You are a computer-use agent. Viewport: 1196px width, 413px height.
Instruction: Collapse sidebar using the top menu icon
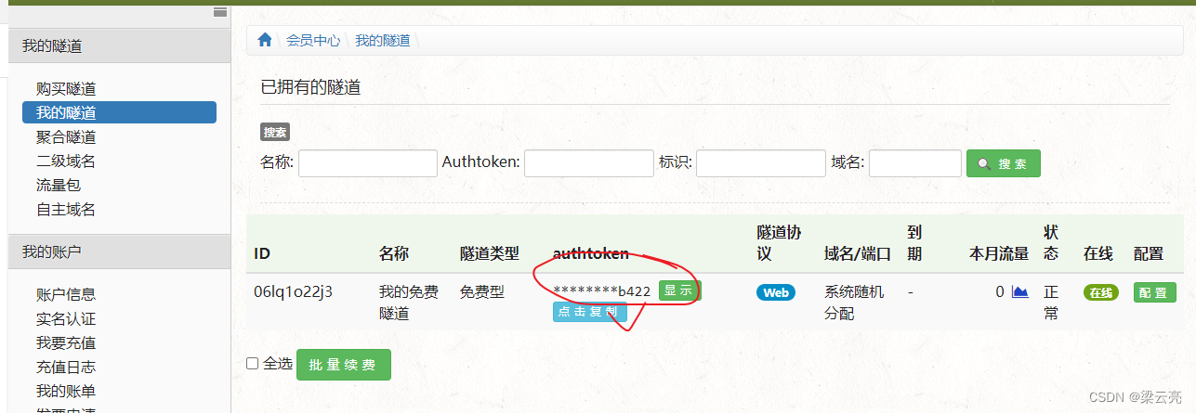click(220, 12)
